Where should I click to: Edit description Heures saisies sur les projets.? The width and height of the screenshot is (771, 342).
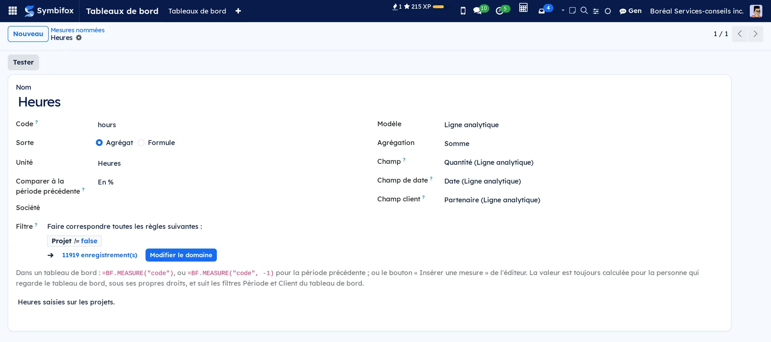[66, 302]
